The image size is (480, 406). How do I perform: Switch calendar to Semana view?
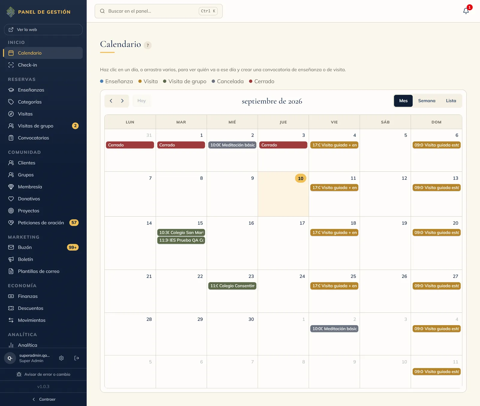[x=427, y=101]
